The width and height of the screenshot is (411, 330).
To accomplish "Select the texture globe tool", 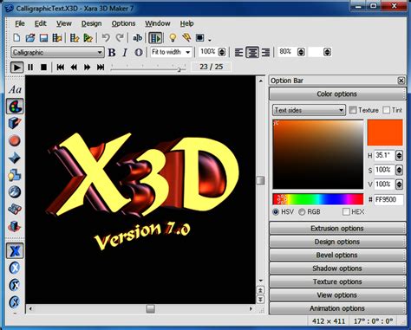I will pos(15,192).
